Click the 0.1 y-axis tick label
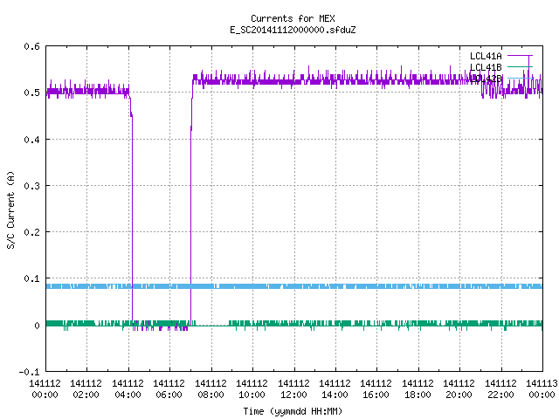The width and height of the screenshot is (559, 419). pyautogui.click(x=31, y=278)
